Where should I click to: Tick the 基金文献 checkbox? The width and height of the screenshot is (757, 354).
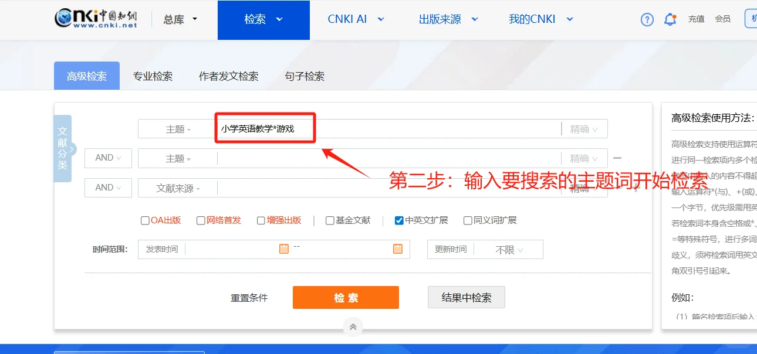(x=330, y=221)
